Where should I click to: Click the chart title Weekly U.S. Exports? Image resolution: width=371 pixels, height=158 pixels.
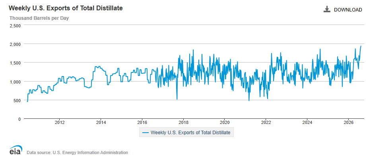pyautogui.click(x=66, y=8)
